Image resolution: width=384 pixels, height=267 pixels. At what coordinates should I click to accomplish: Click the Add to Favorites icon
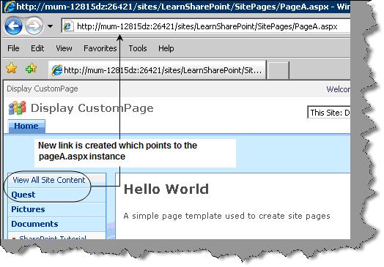coord(31,69)
